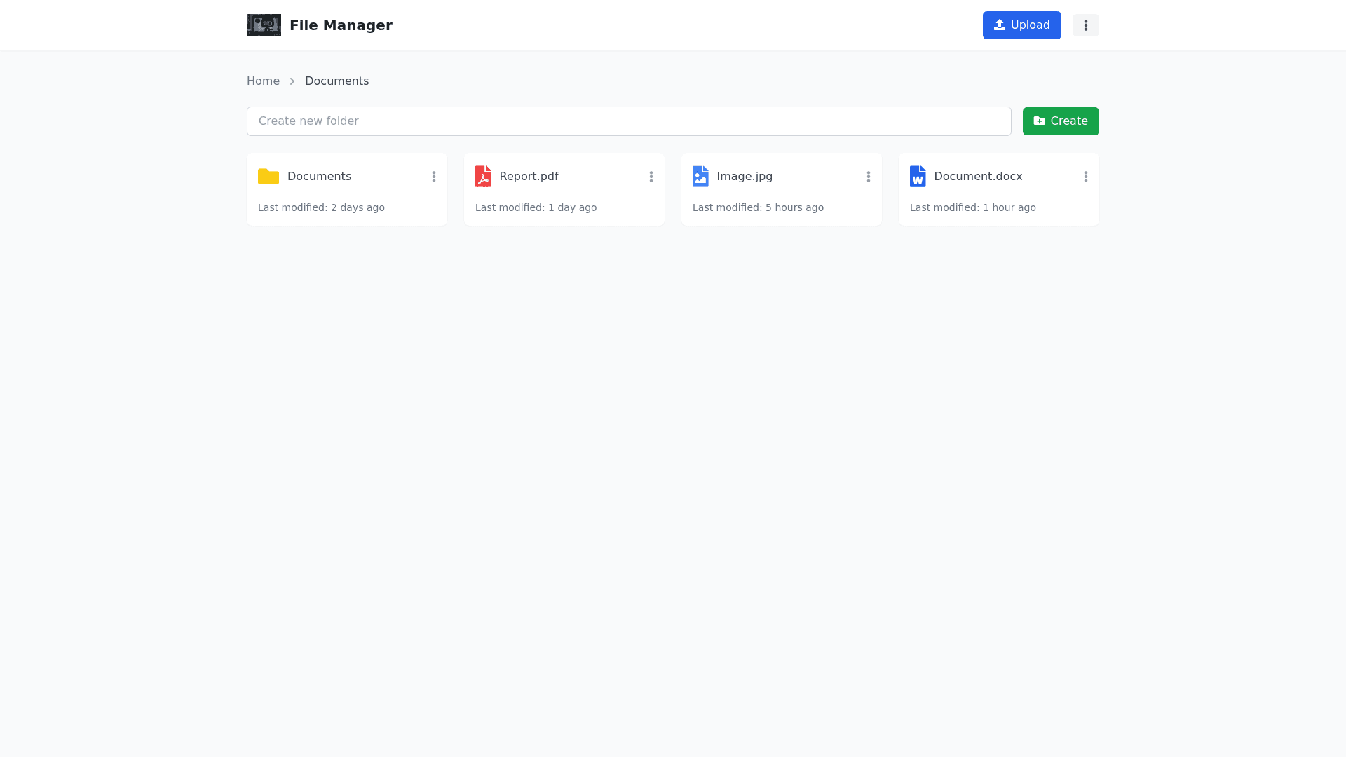
Task: Open the Report.pdf file name
Action: pos(529,177)
